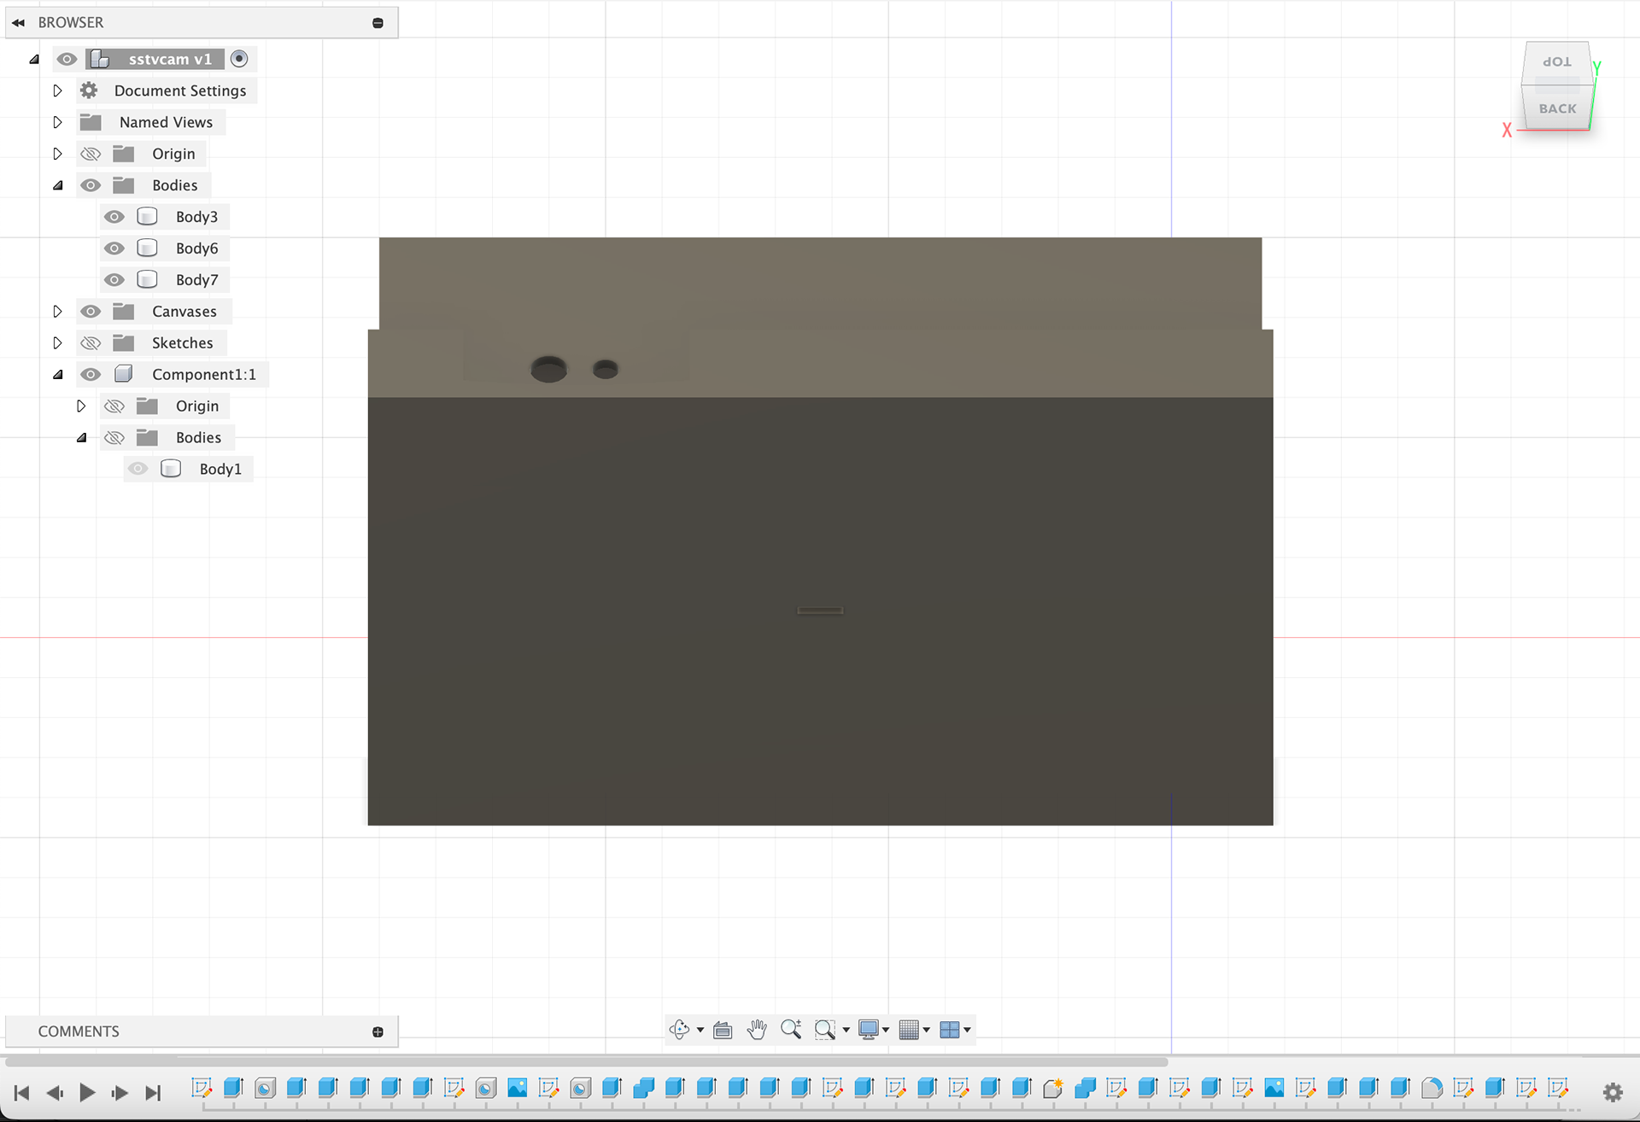The height and width of the screenshot is (1122, 1640).
Task: Open Display Settings monitor icon
Action: point(869,1030)
